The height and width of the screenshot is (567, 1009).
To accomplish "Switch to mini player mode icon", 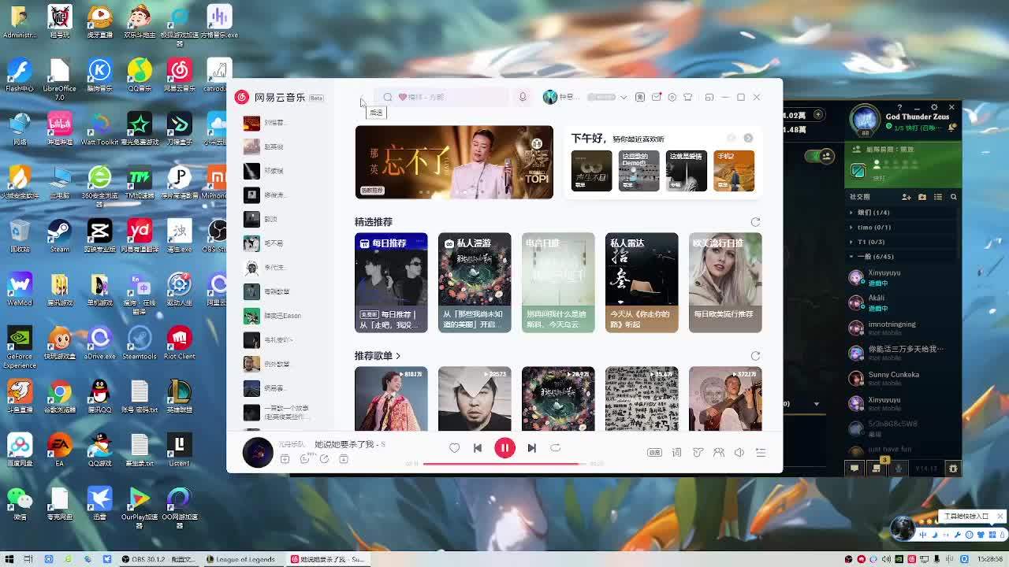I will tap(709, 97).
